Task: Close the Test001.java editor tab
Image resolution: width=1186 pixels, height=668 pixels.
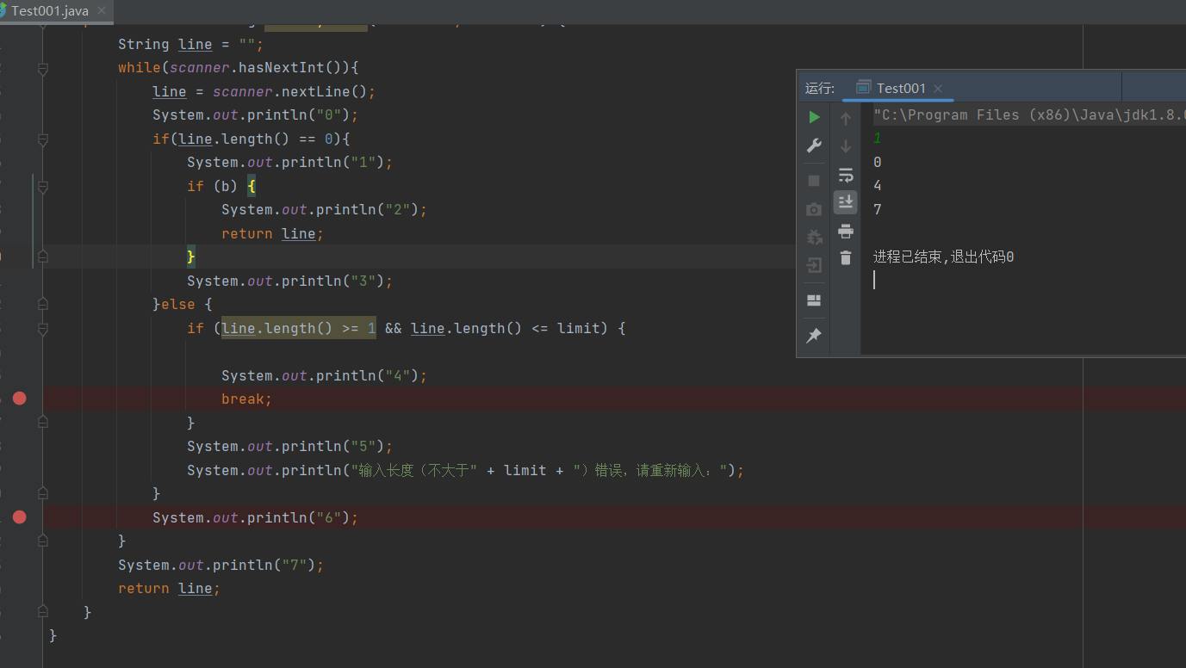Action: point(102,12)
